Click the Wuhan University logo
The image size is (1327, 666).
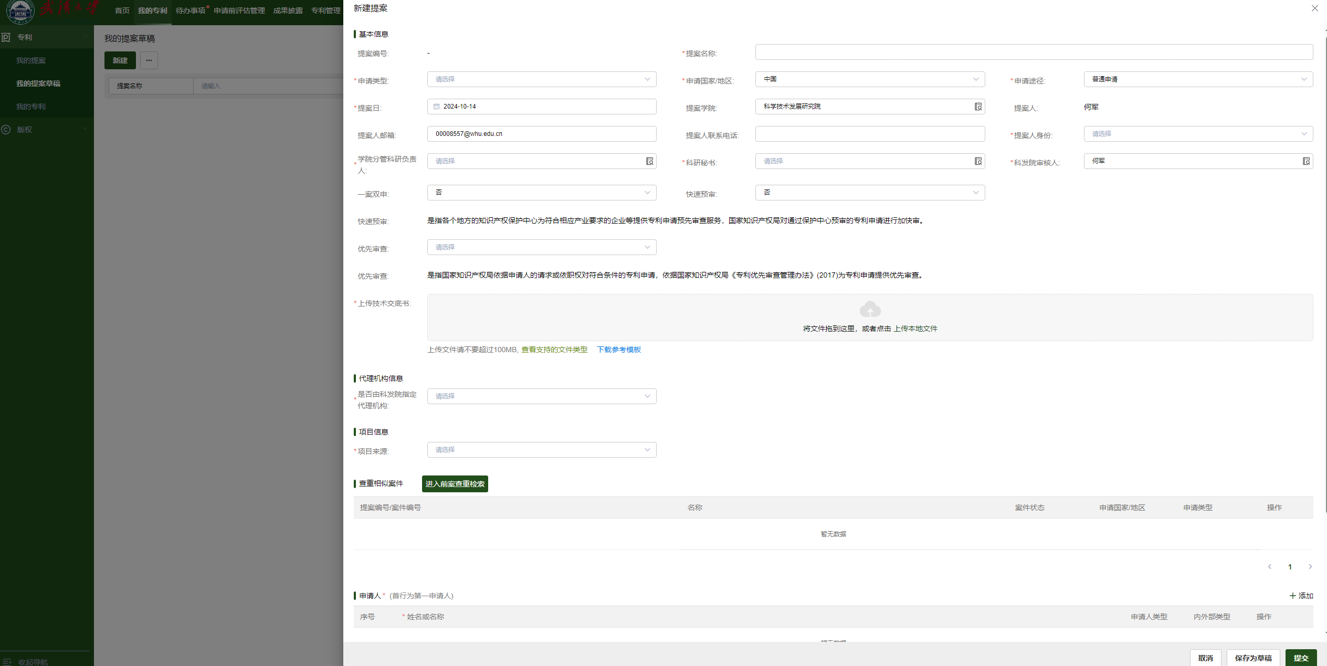point(20,12)
